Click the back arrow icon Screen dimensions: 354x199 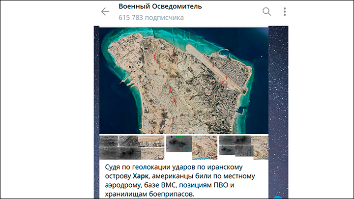coord(105,12)
